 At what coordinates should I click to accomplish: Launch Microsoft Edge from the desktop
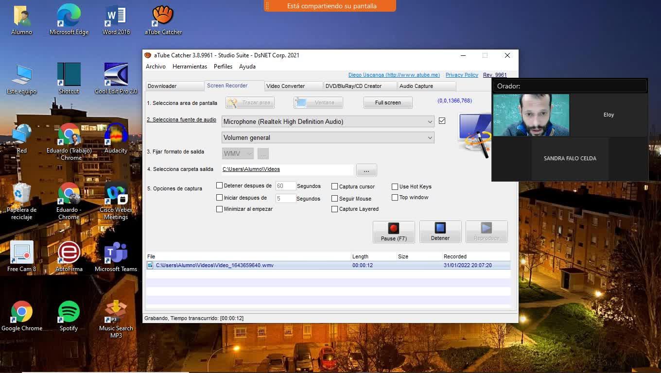[69, 20]
